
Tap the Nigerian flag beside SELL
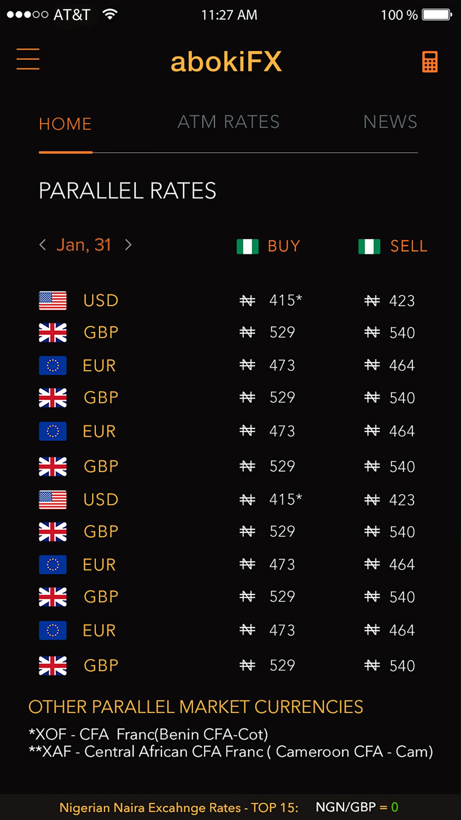click(x=369, y=247)
